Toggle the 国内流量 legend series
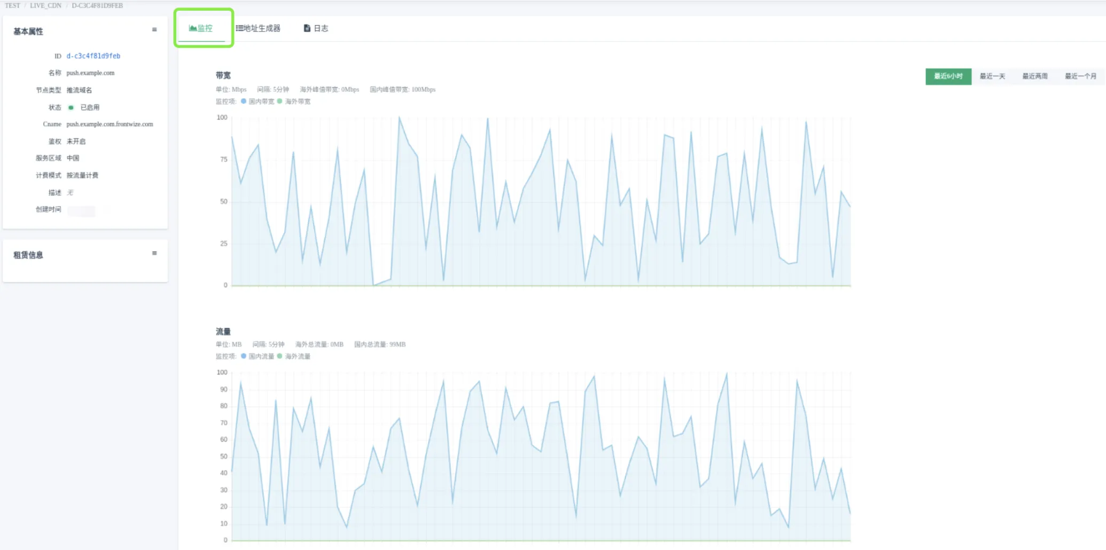 [x=258, y=357]
